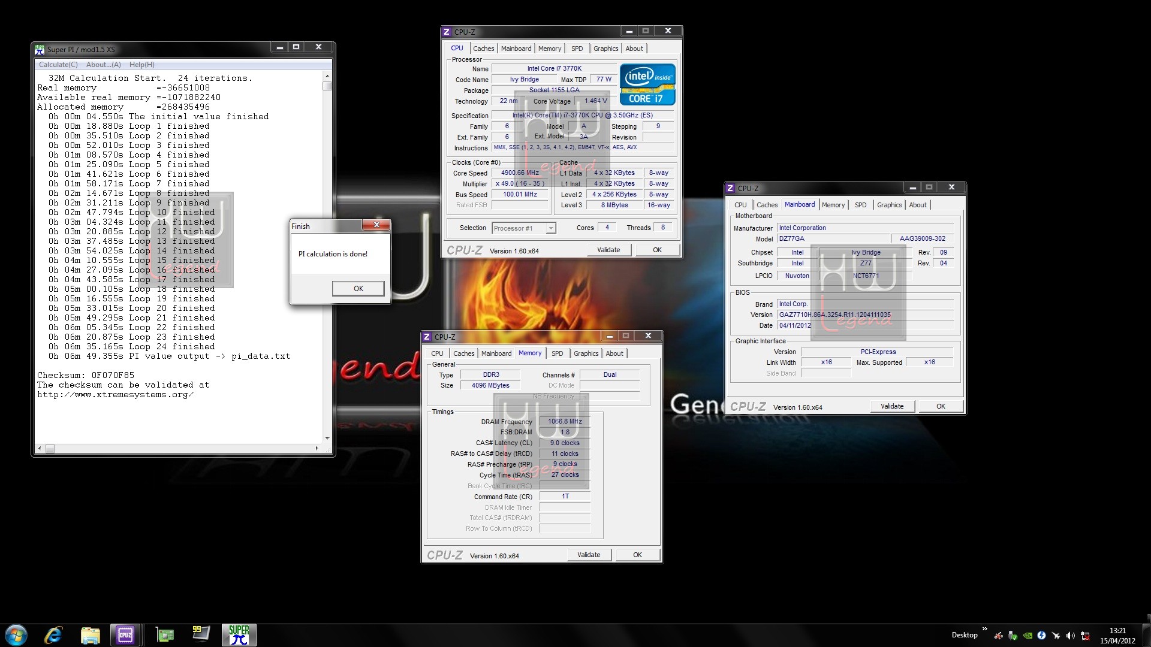Click the Super PI title bar icon

tap(40, 49)
